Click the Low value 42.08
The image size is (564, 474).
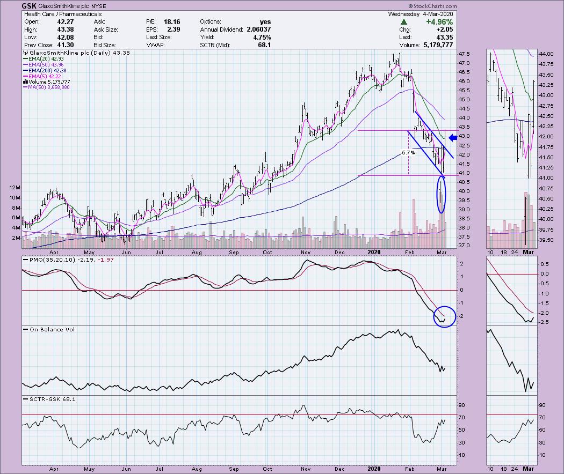pos(65,38)
